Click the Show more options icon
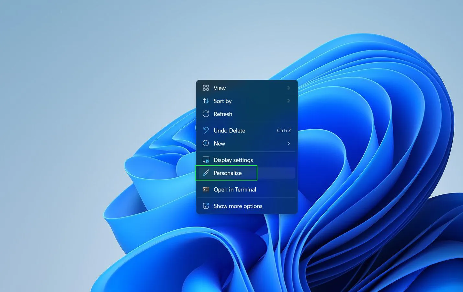Image resolution: width=463 pixels, height=292 pixels. click(x=206, y=206)
